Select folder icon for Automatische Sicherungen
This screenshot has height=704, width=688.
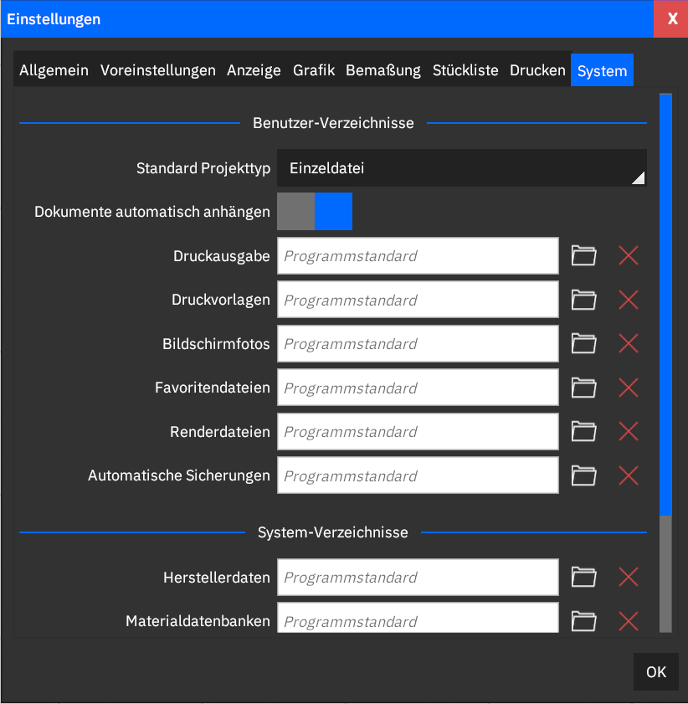click(x=584, y=476)
